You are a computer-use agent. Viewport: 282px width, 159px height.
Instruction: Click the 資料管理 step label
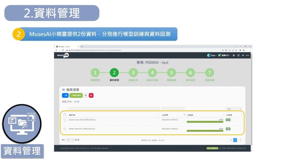114,80
